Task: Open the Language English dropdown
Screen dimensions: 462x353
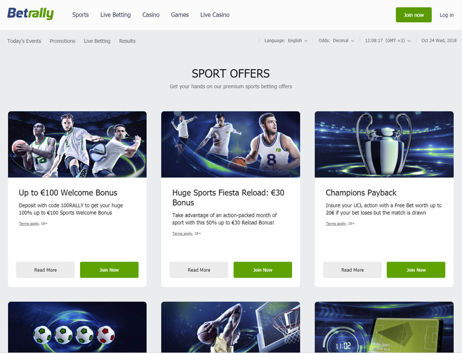Action: 286,41
